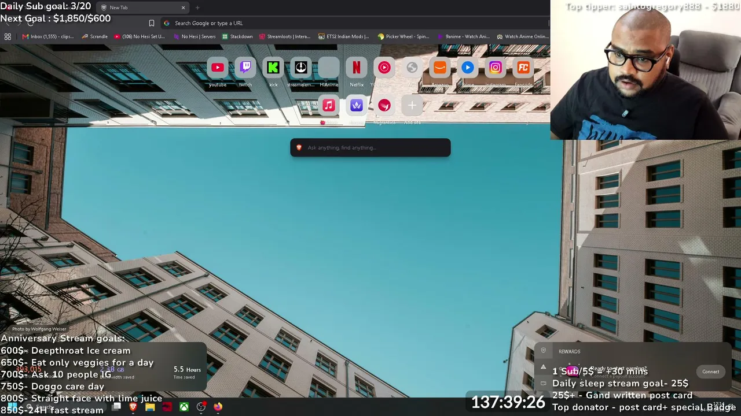The height and width of the screenshot is (416, 741).
Task: Open the Picker Wheel bookmark
Action: pos(403,36)
